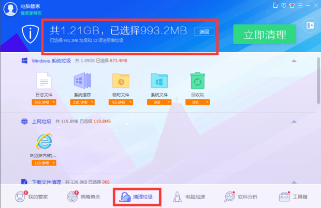The image size is (321, 208).
Task: Open the 工具箱 toolbox tab
Action: [294, 197]
